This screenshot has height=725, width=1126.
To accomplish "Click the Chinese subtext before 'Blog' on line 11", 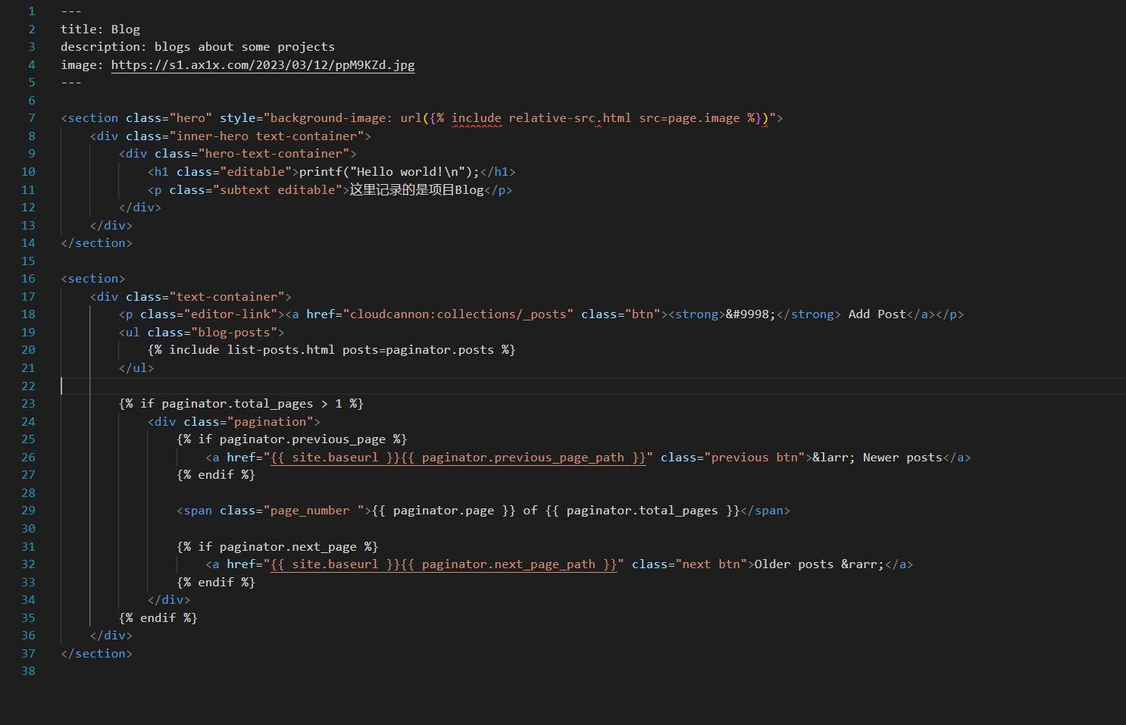I will click(x=402, y=190).
